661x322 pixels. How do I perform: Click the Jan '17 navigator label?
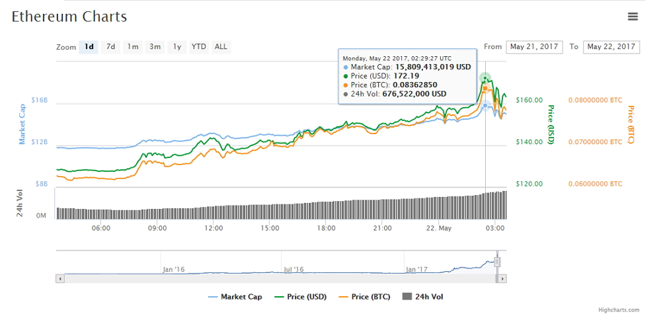point(417,269)
